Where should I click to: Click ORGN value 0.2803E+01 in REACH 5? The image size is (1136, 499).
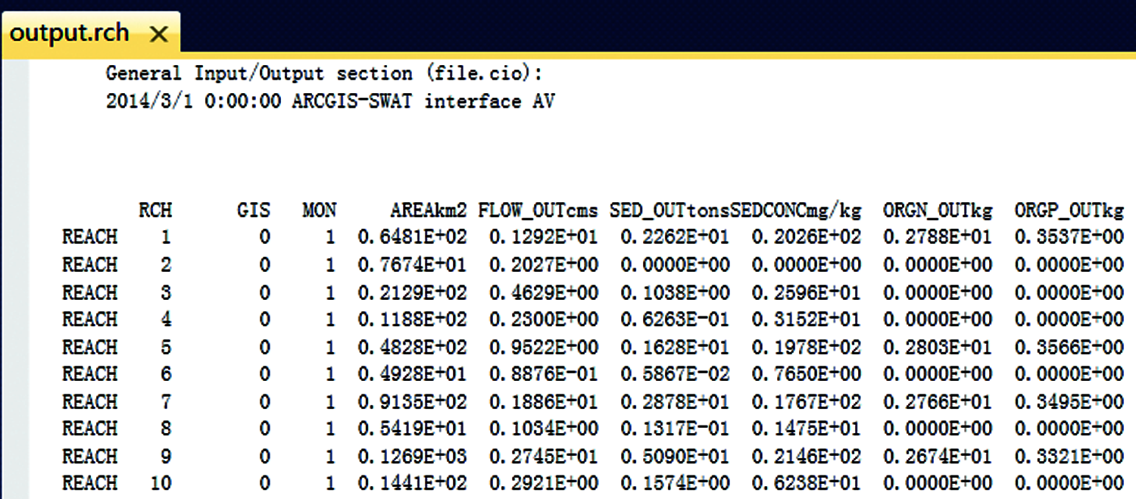click(x=938, y=348)
